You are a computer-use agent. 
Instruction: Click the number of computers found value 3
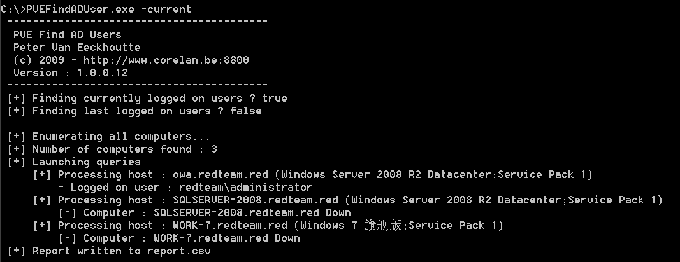[x=214, y=149]
